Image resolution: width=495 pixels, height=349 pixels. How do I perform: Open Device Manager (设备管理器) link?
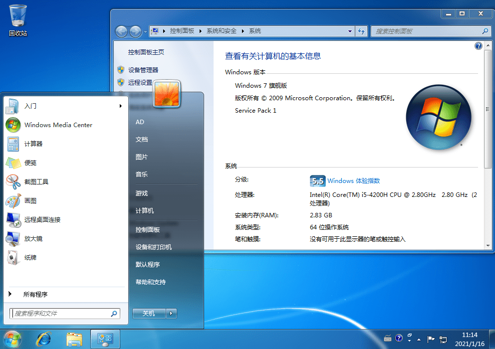click(143, 70)
